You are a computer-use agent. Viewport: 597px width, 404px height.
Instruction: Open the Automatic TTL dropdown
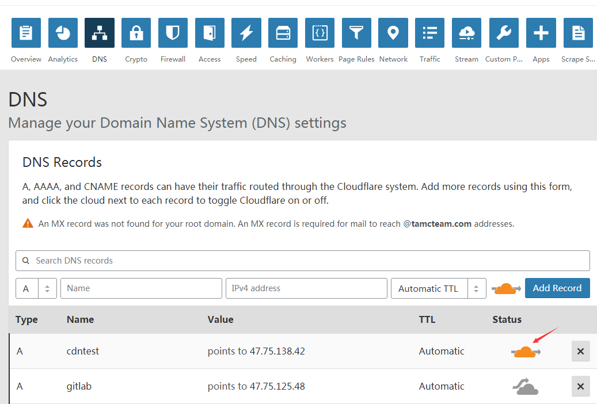point(438,288)
